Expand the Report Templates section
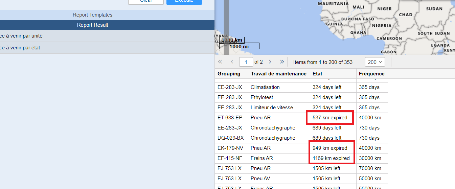 92,15
